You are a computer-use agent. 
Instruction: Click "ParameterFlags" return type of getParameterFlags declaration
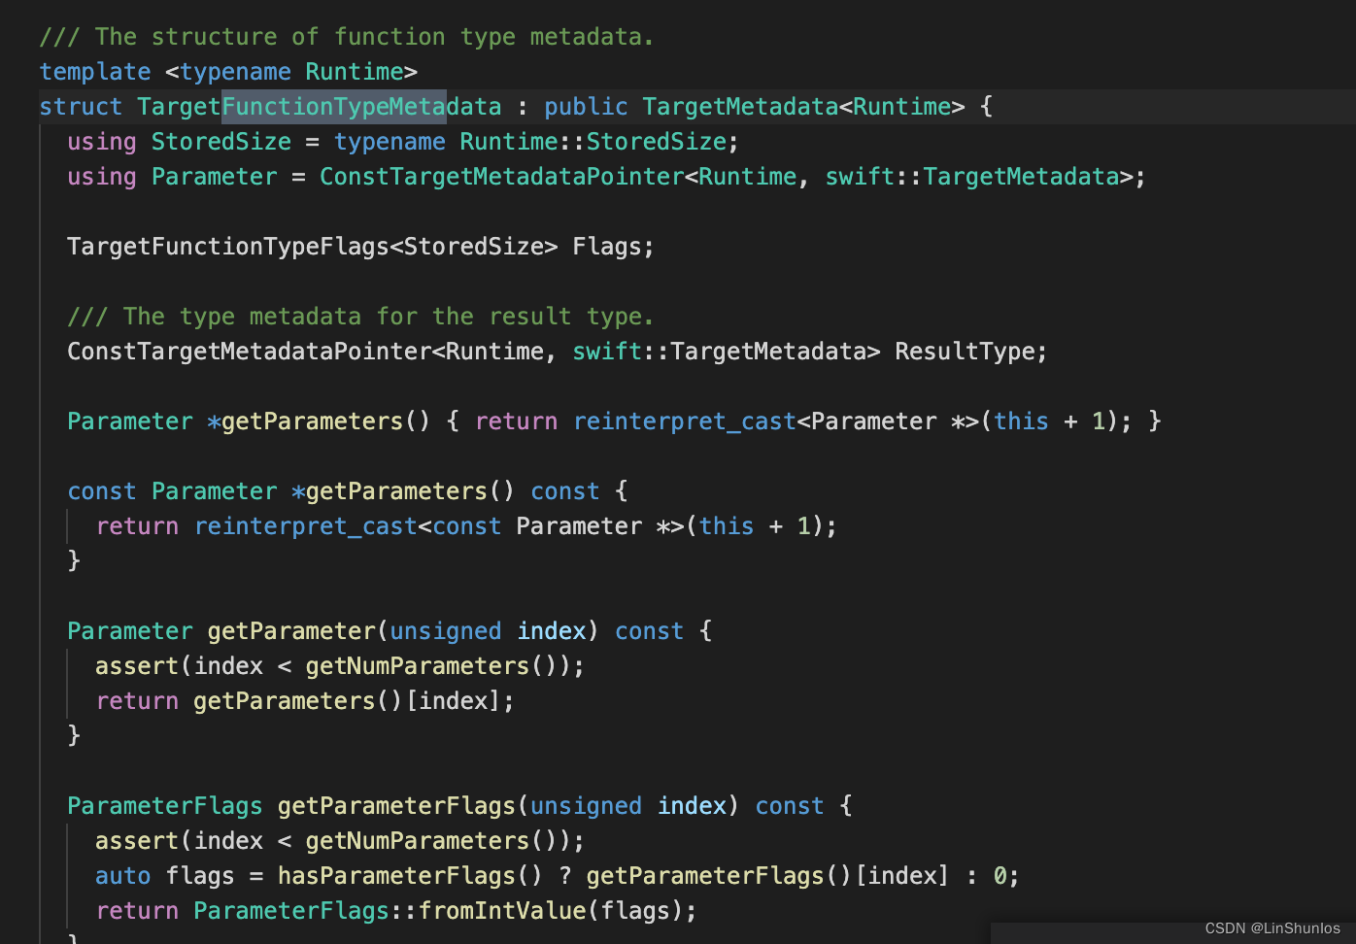pos(165,806)
